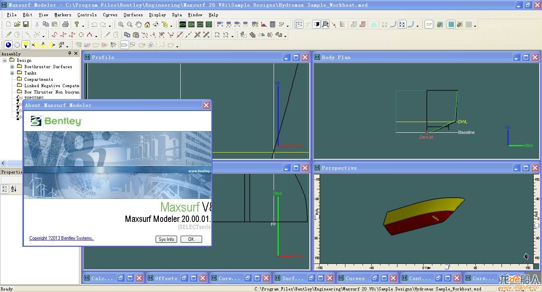Adjust the Roll slider in Perspective window
Image resolution: width=542 pixels, height=292 pixels.
coord(537,225)
